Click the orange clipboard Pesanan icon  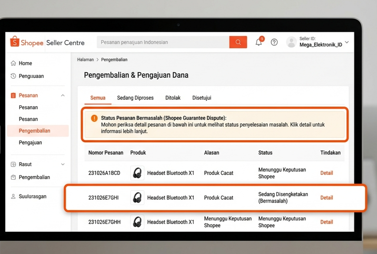coord(13,96)
